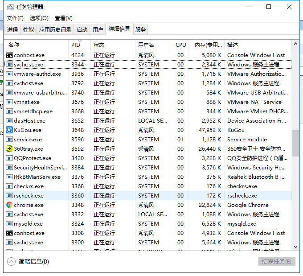303x276 pixels.
Task: Sort by the 内存(专用 column header
Action: pyautogui.click(x=207, y=45)
